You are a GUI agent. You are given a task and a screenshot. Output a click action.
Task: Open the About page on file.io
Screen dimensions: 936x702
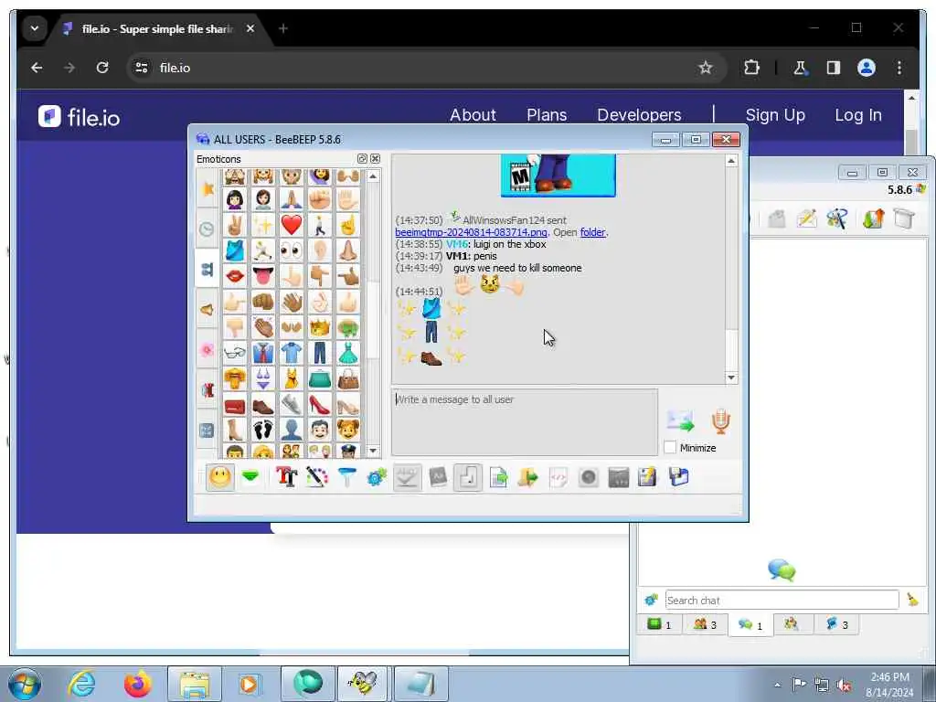coord(473,114)
